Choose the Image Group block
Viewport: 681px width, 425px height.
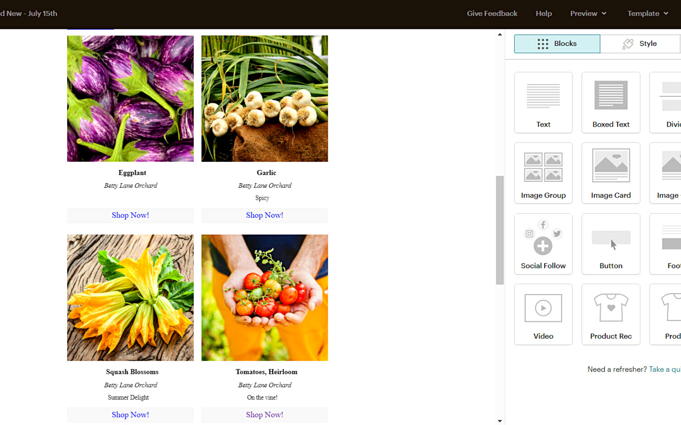(x=543, y=173)
